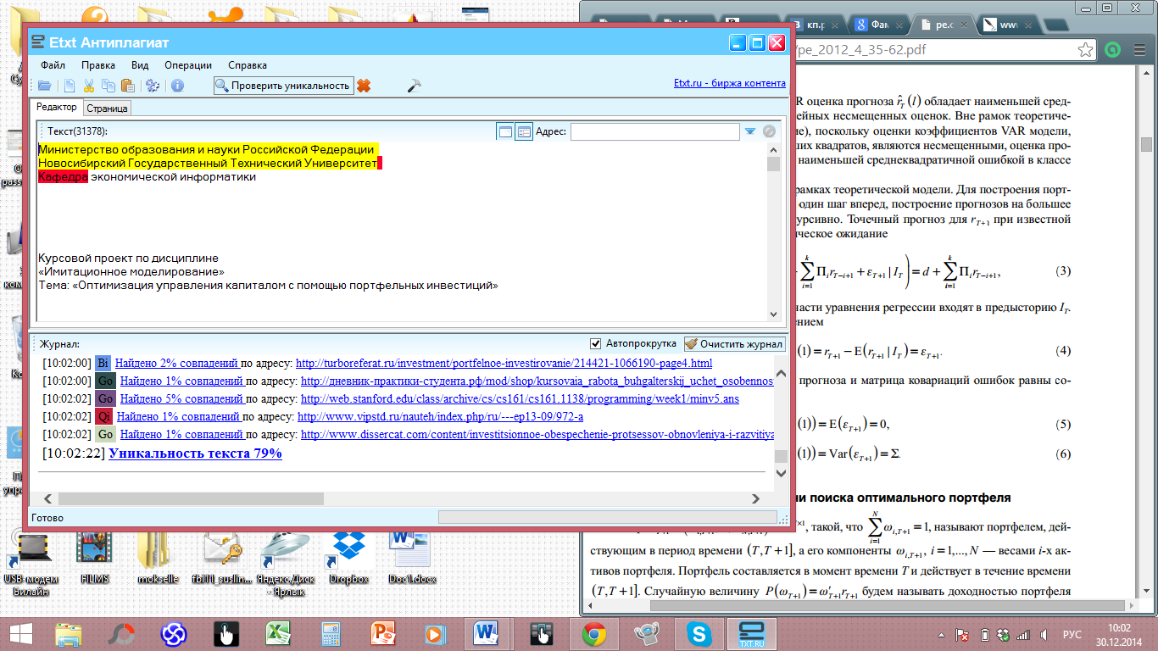
Task: Switch to plain text view icon beside Адрес
Action: point(505,131)
